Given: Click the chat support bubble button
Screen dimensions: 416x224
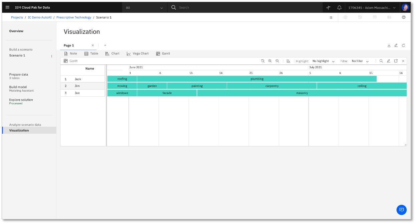Looking at the screenshot, I should coord(401,210).
